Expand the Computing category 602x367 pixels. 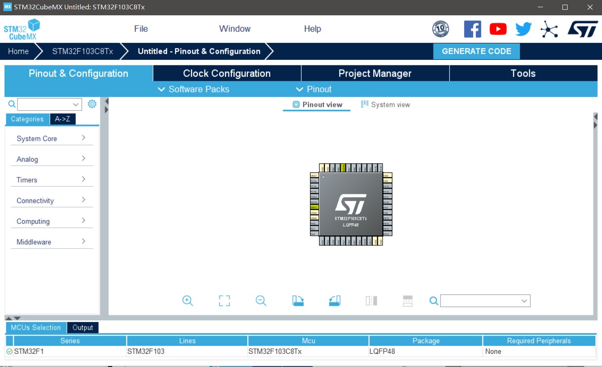click(51, 221)
